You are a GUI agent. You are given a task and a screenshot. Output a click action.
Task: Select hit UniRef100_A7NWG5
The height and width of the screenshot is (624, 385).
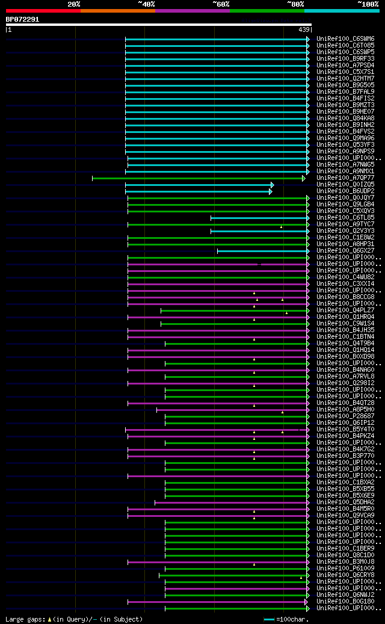(x=346, y=164)
